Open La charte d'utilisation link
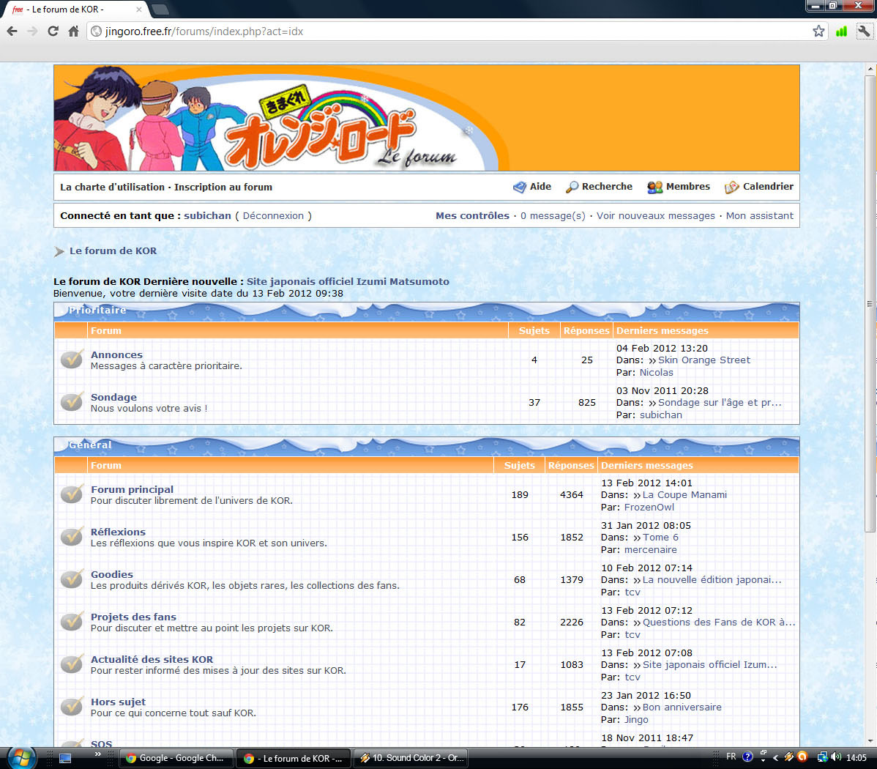 pyautogui.click(x=113, y=187)
